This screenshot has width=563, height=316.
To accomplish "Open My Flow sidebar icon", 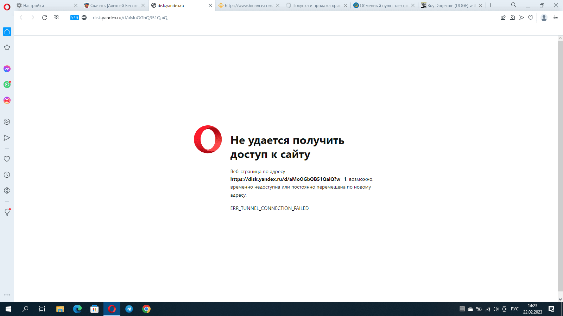I will point(7,138).
